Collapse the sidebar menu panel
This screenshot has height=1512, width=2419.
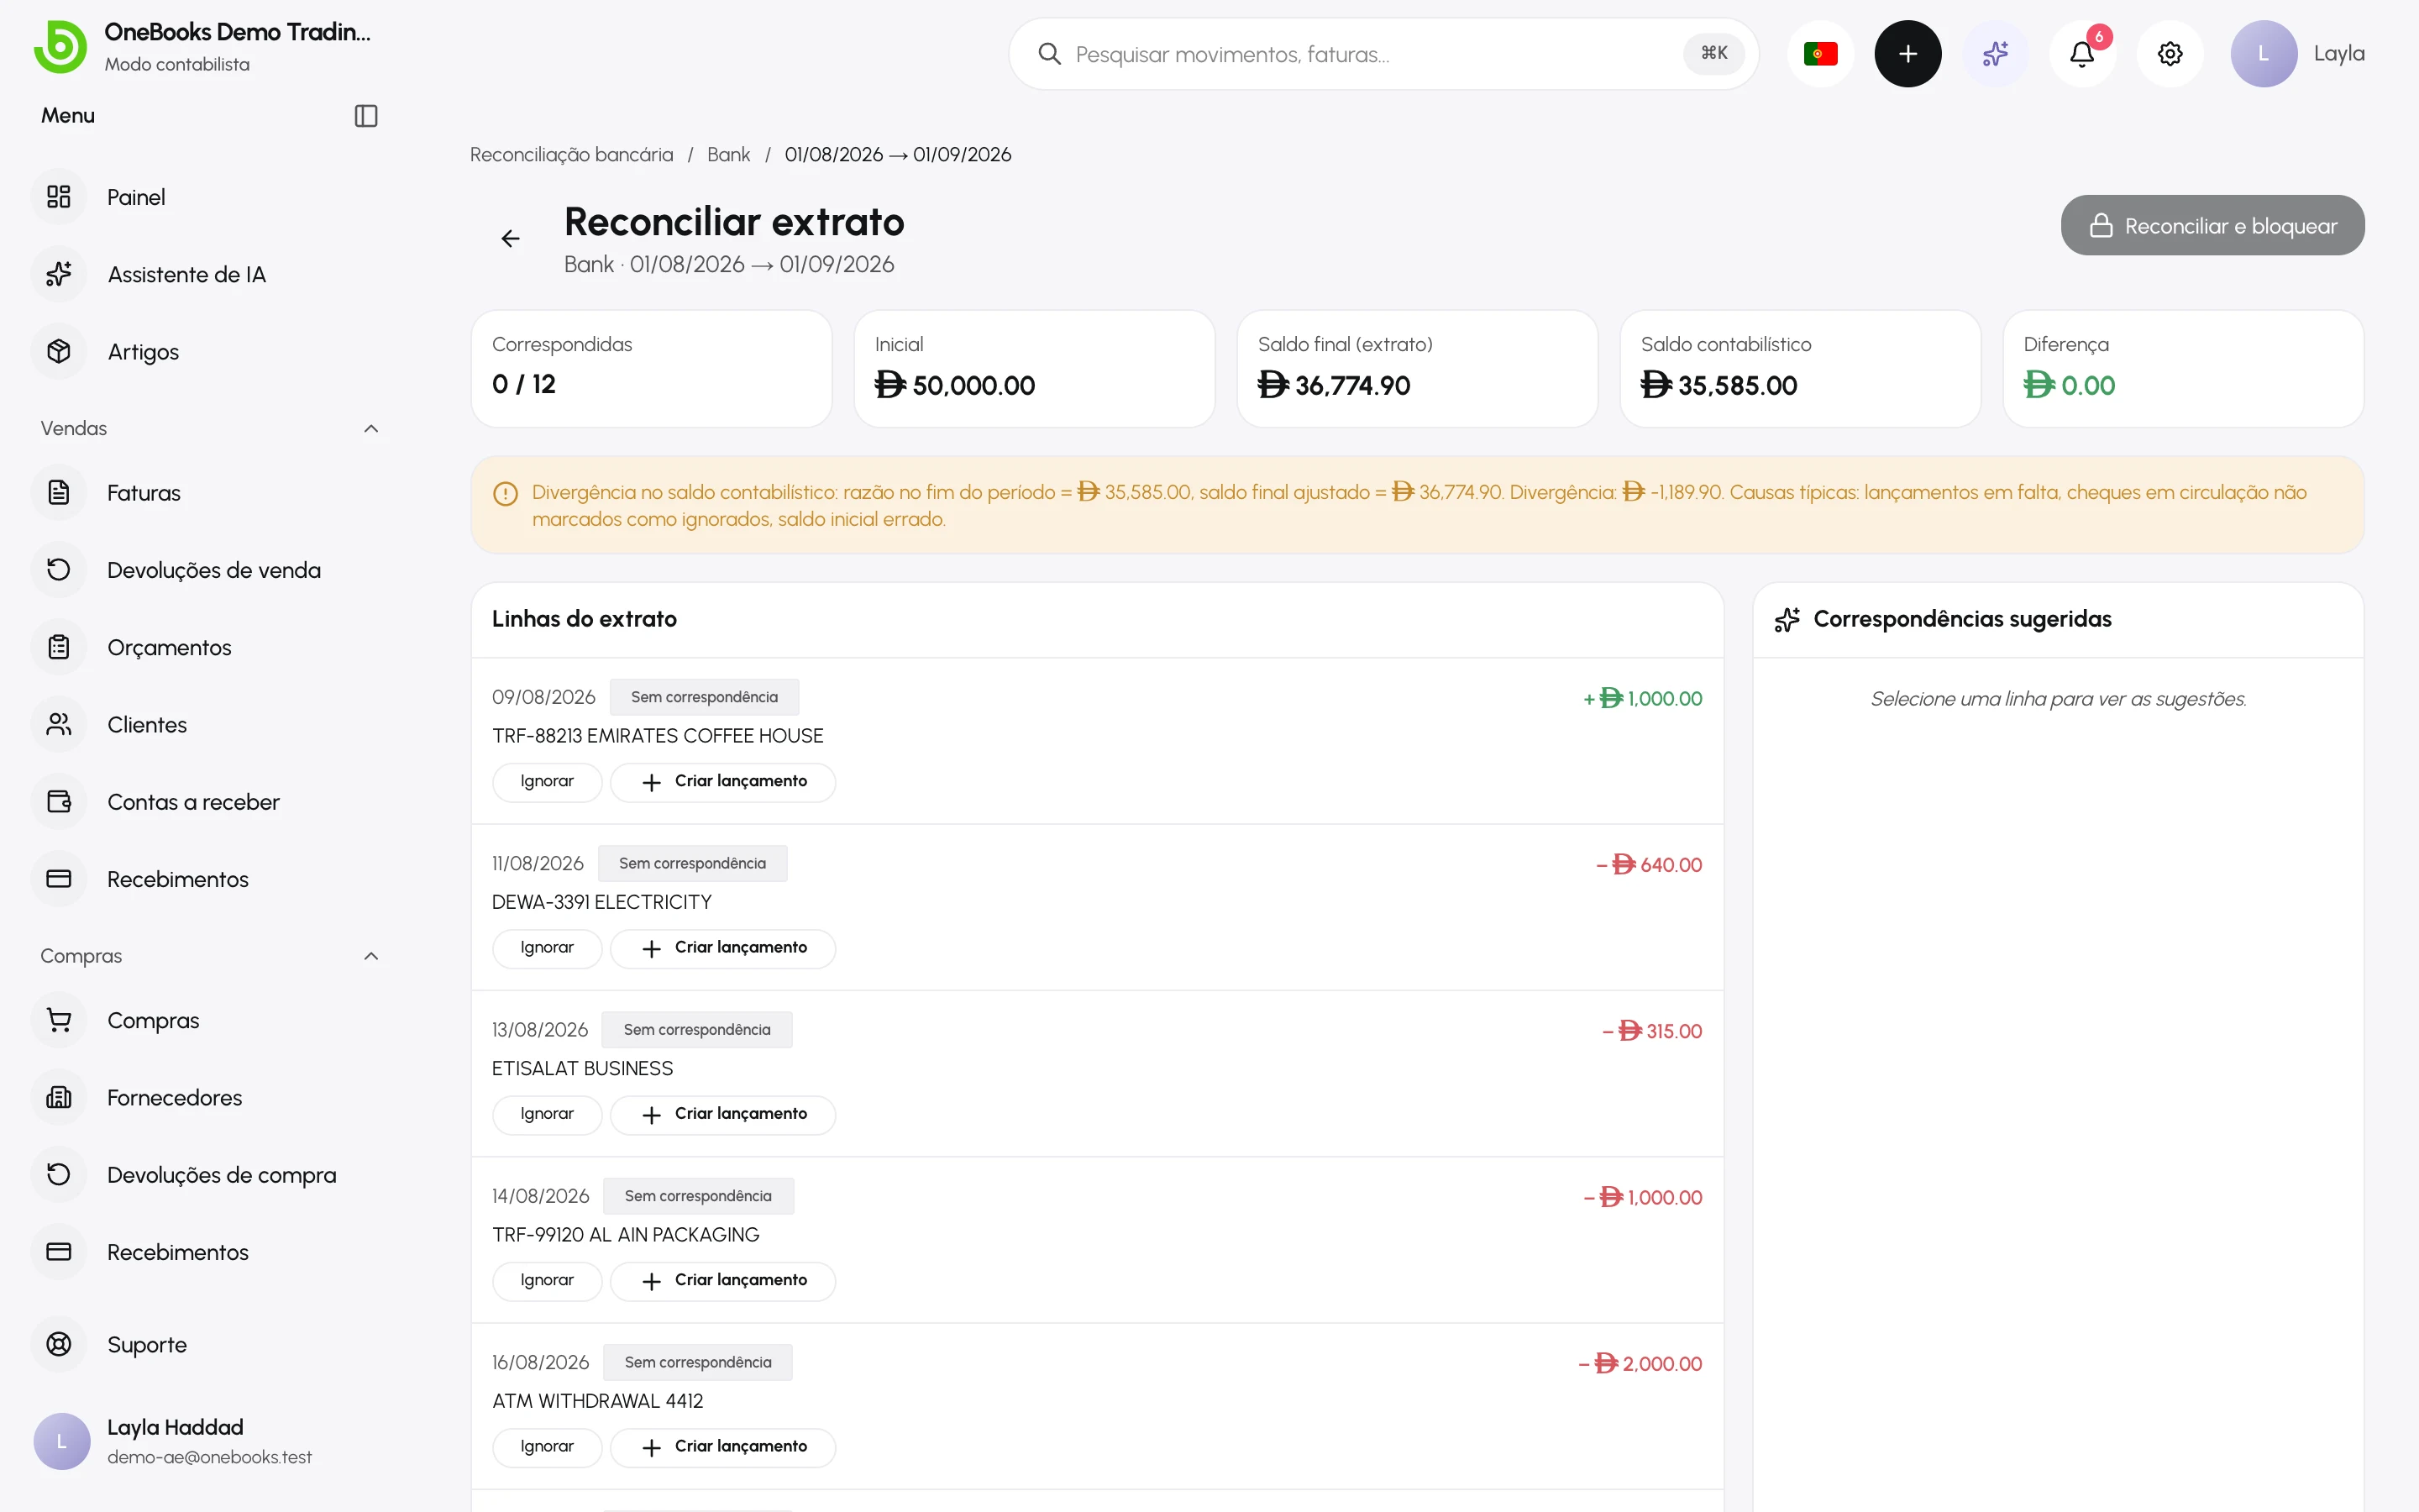pyautogui.click(x=366, y=116)
